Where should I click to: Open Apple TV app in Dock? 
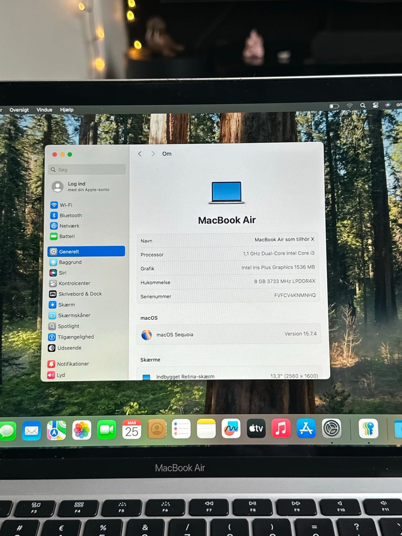click(256, 428)
